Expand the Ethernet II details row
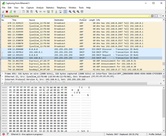This screenshot has width=166, height=136. pyautogui.click(x=3, y=77)
